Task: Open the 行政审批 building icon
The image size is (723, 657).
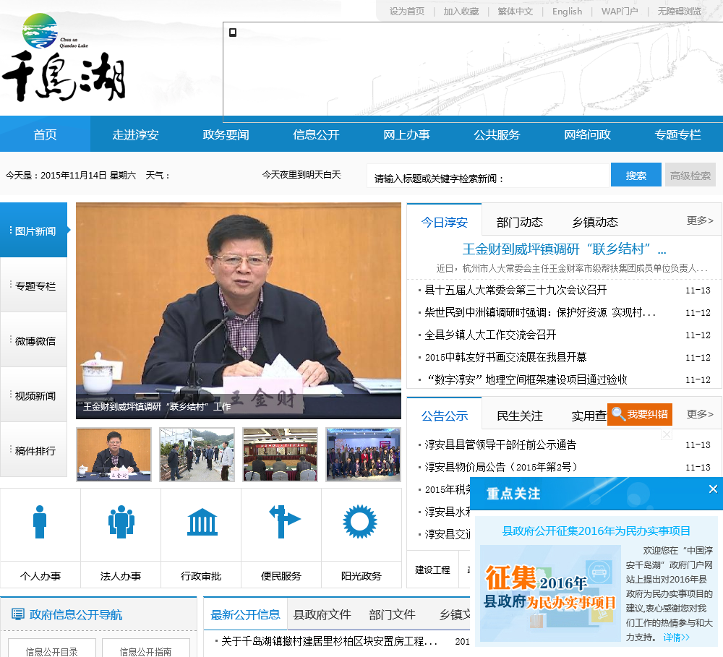Action: click(x=202, y=522)
